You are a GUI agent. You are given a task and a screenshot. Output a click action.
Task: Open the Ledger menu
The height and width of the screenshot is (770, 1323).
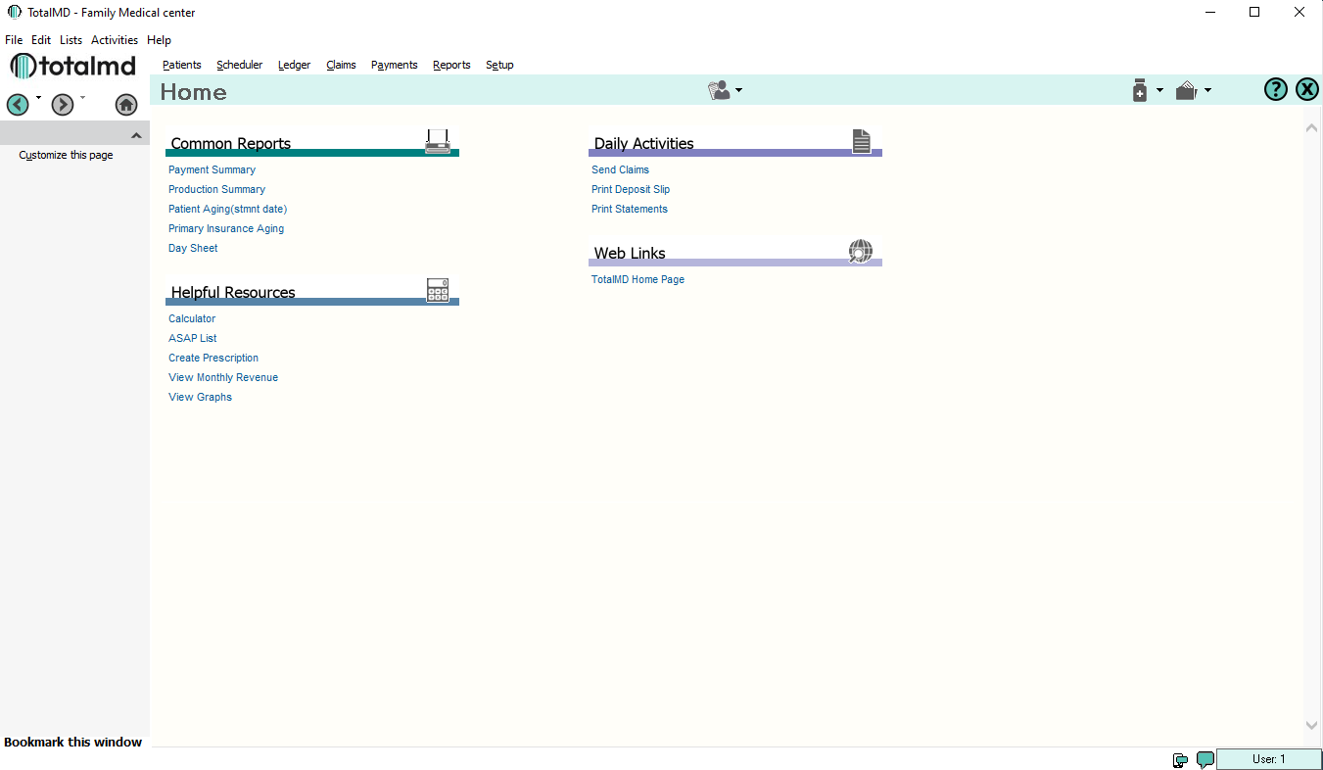(295, 65)
